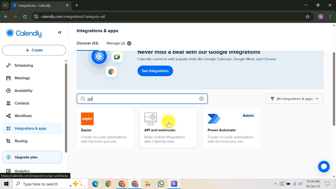336x189 pixels.
Task: Open the Wi-Fi network tray icon
Action: [295, 184]
